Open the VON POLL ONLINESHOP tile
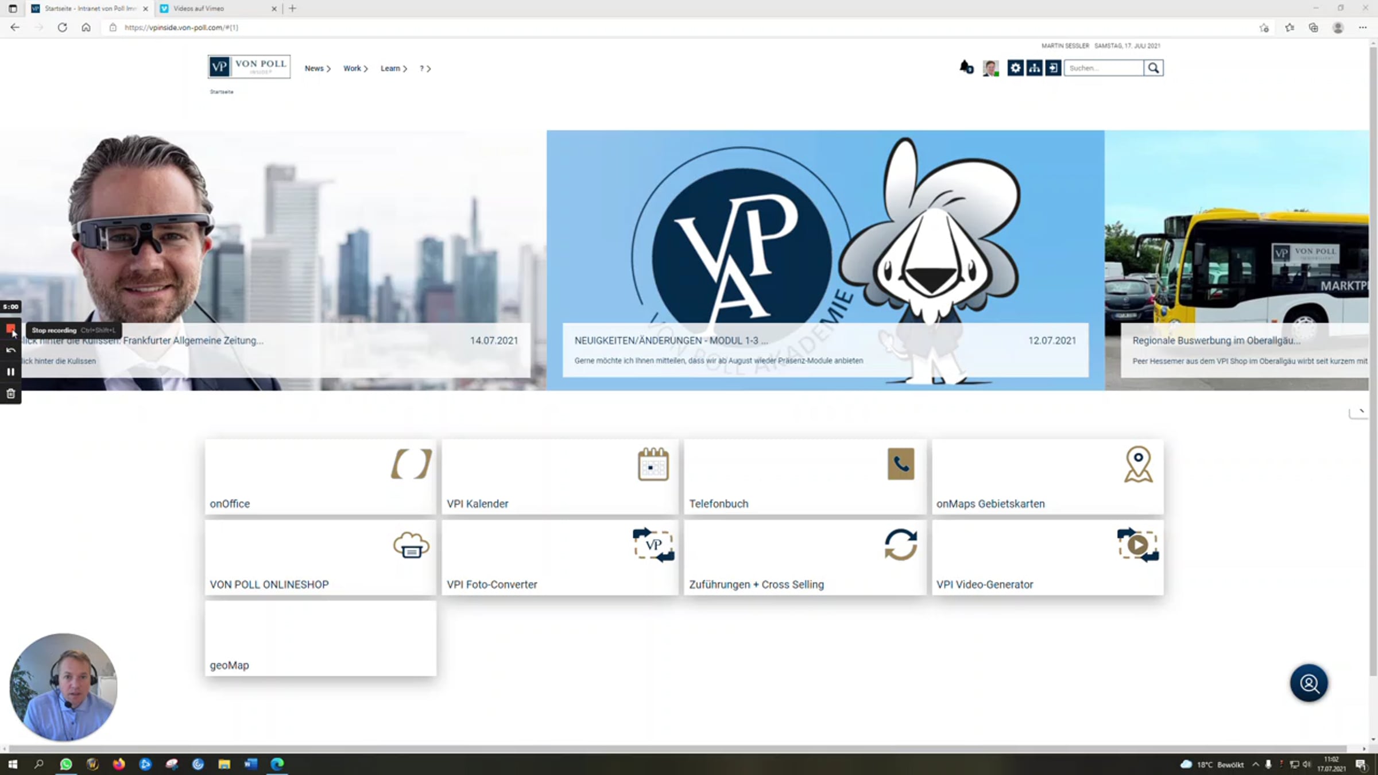The image size is (1378, 775). pos(320,557)
